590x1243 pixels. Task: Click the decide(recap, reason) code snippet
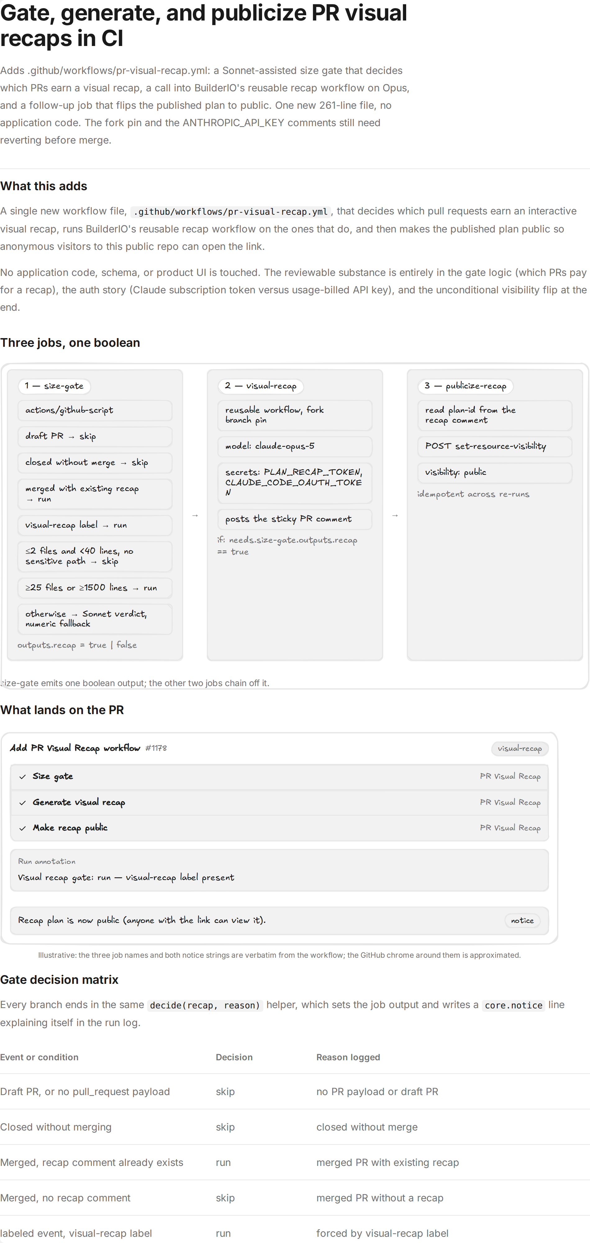(205, 1005)
